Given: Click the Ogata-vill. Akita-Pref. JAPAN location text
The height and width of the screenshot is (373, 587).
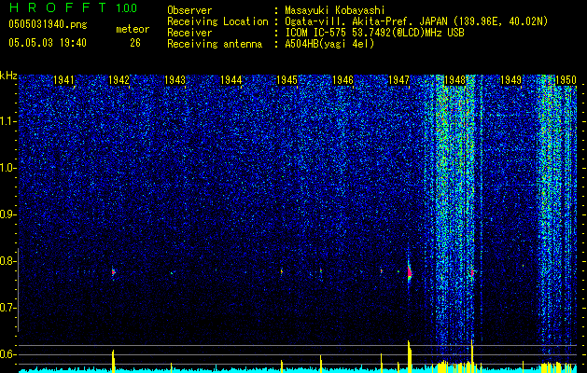Looking at the screenshot, I should click(x=416, y=21).
